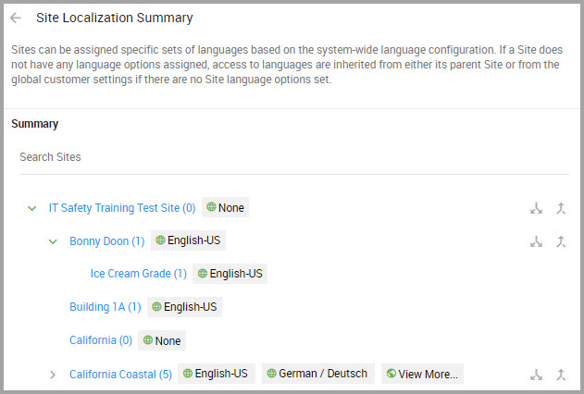Expand the California Coastal tree node
The image size is (584, 394).
click(x=53, y=375)
